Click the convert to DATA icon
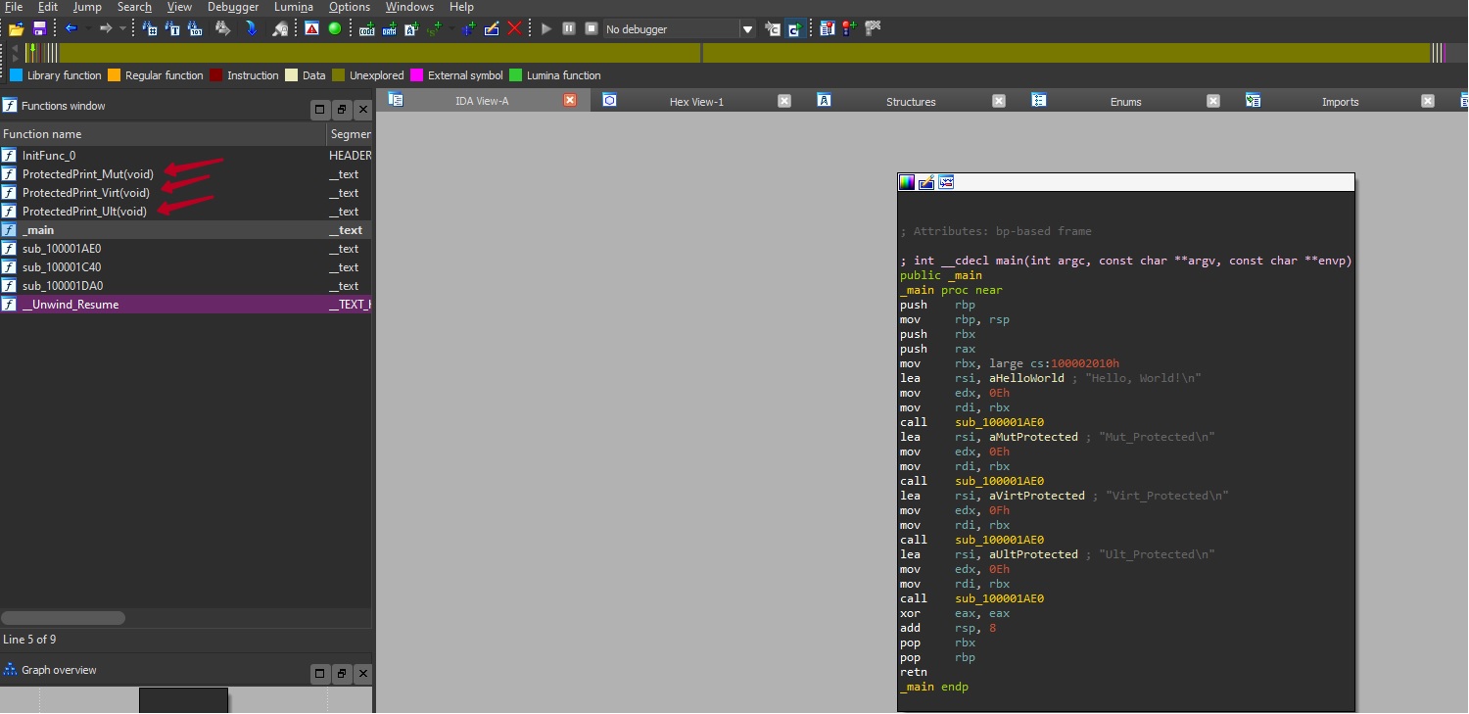The width and height of the screenshot is (1469, 714). point(390,28)
